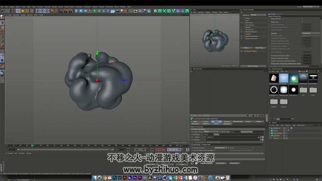Switch to Modifiers tab
The height and width of the screenshot is (181, 322).
click(x=206, y=124)
